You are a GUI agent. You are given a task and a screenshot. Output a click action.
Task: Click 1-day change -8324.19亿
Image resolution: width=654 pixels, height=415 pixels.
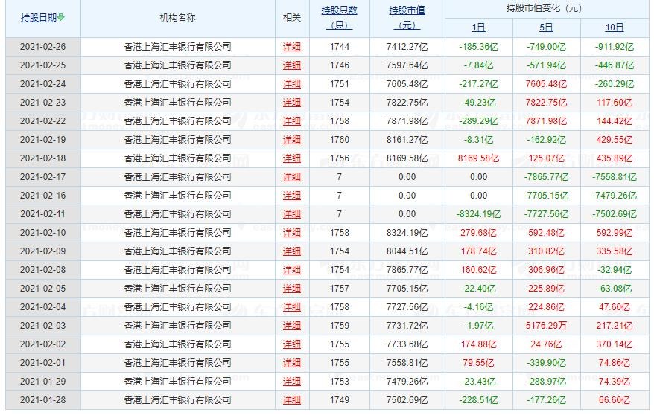(478, 214)
